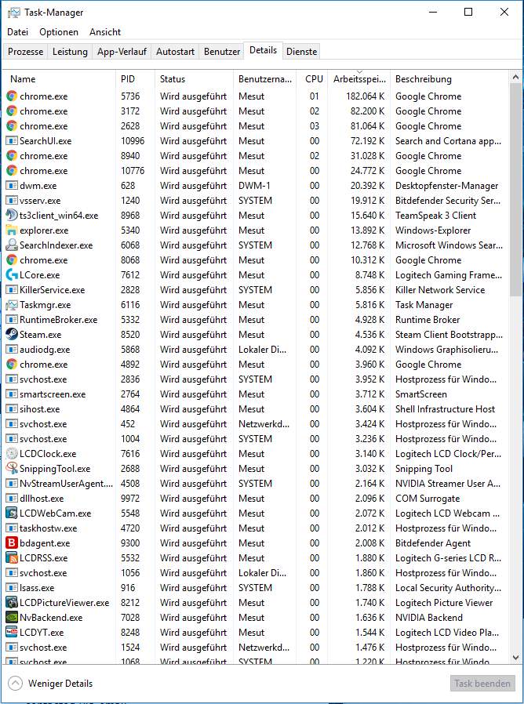The height and width of the screenshot is (704, 524).
Task: Switch to the Autostart tab
Action: tap(175, 52)
